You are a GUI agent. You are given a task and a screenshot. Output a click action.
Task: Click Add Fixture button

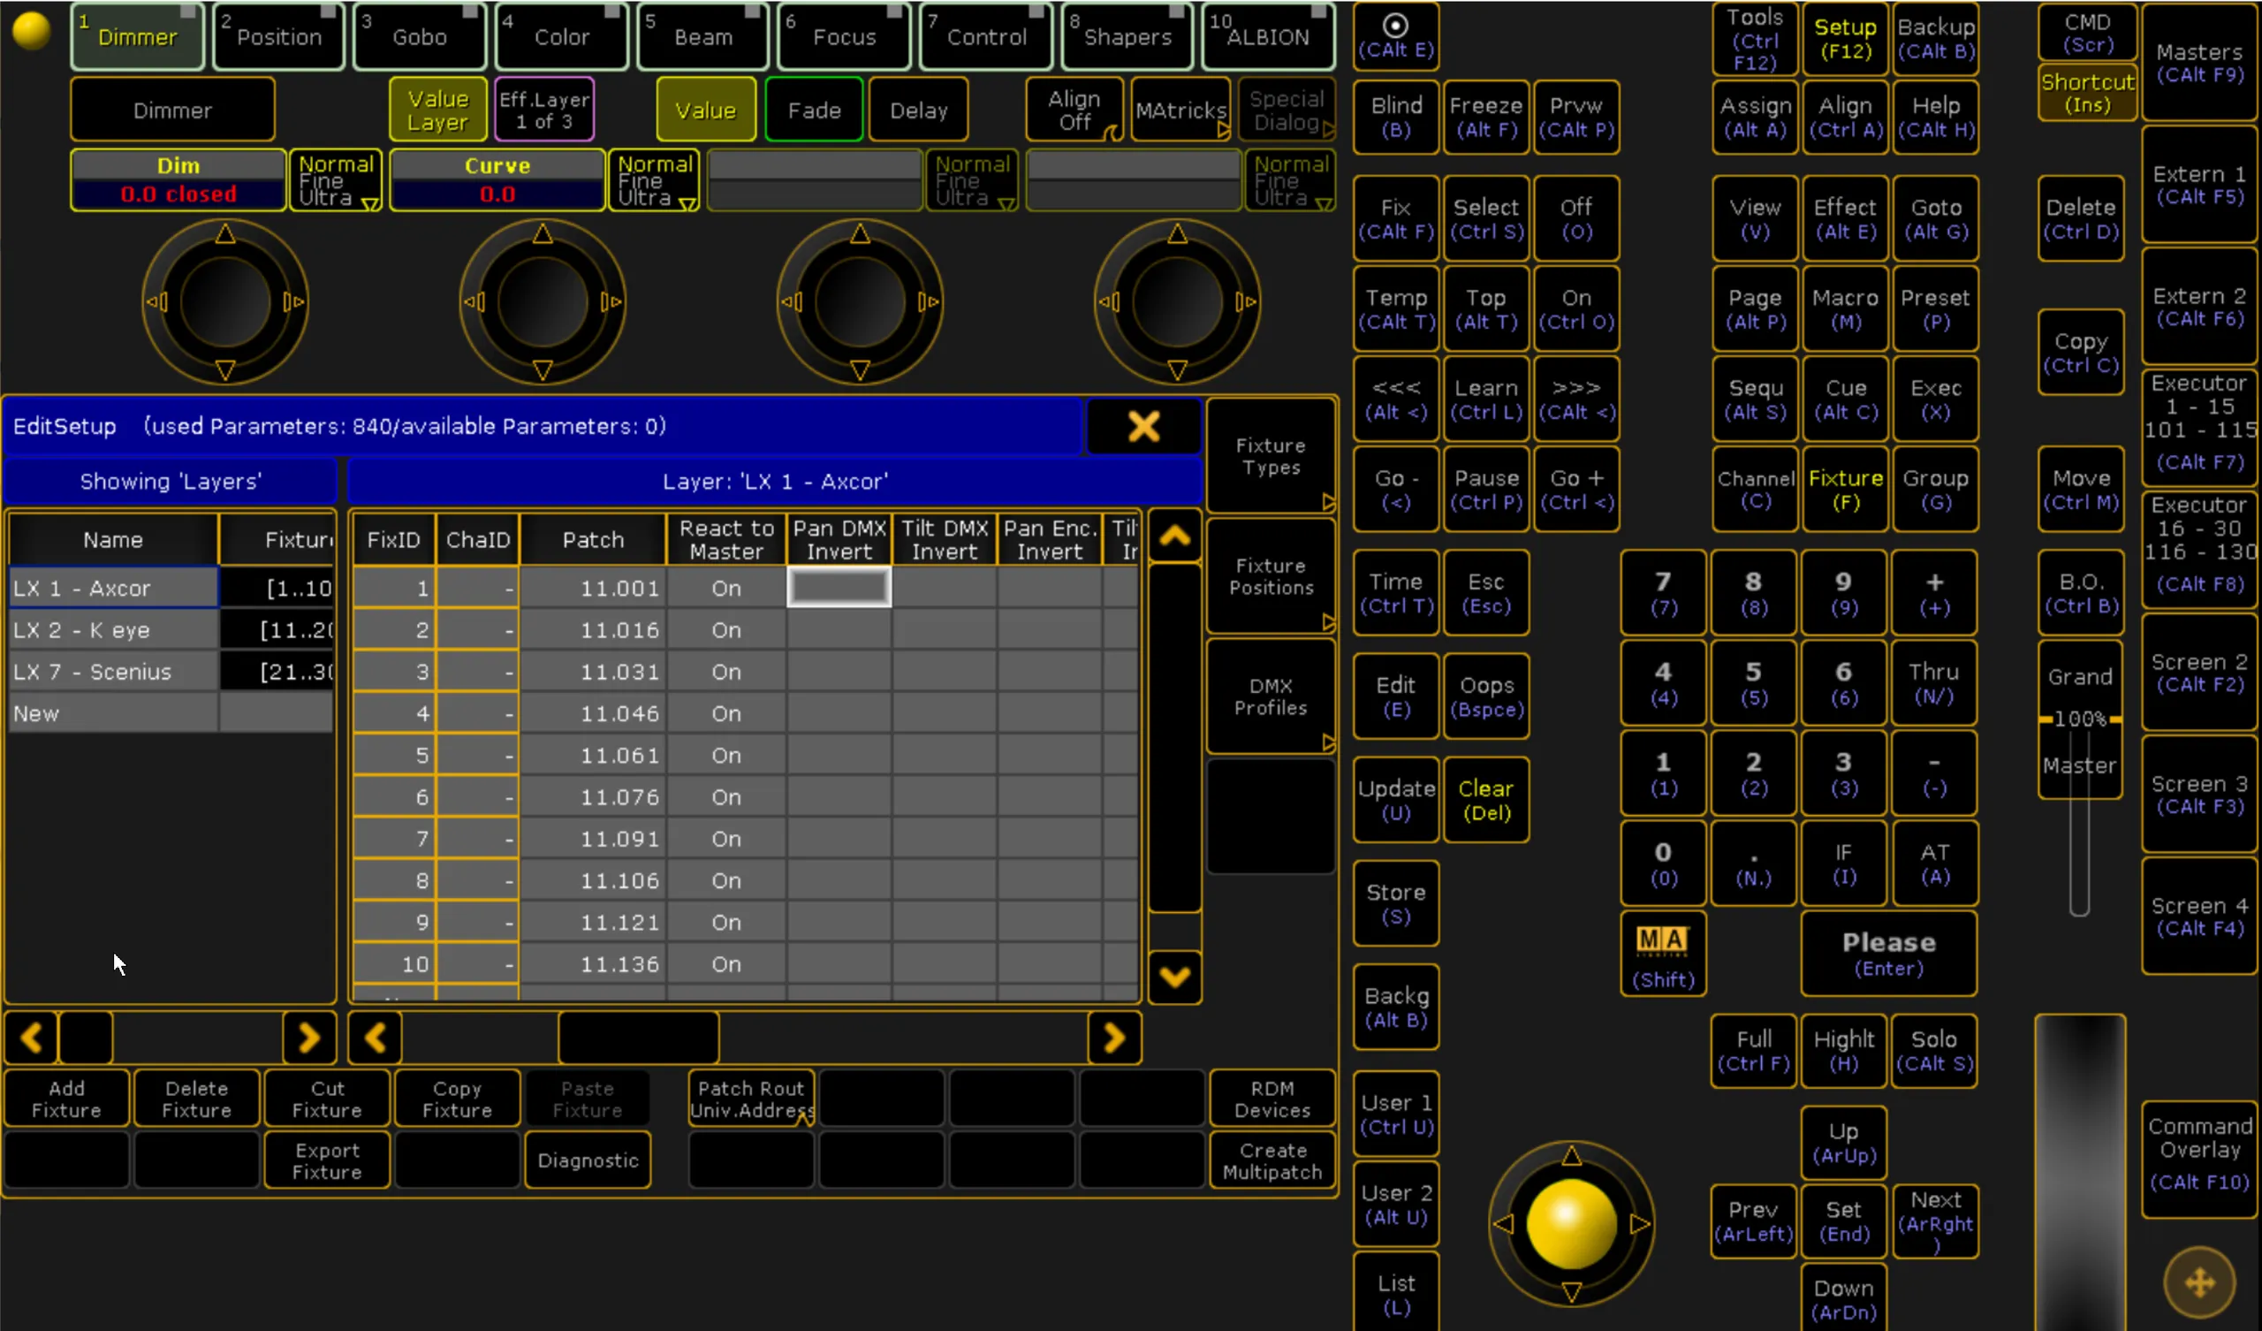(66, 1099)
